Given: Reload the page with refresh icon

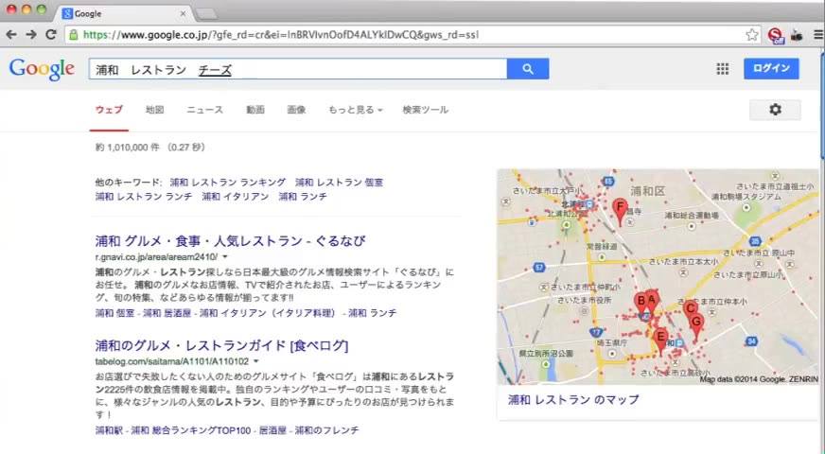Looking at the screenshot, I should pos(51,35).
